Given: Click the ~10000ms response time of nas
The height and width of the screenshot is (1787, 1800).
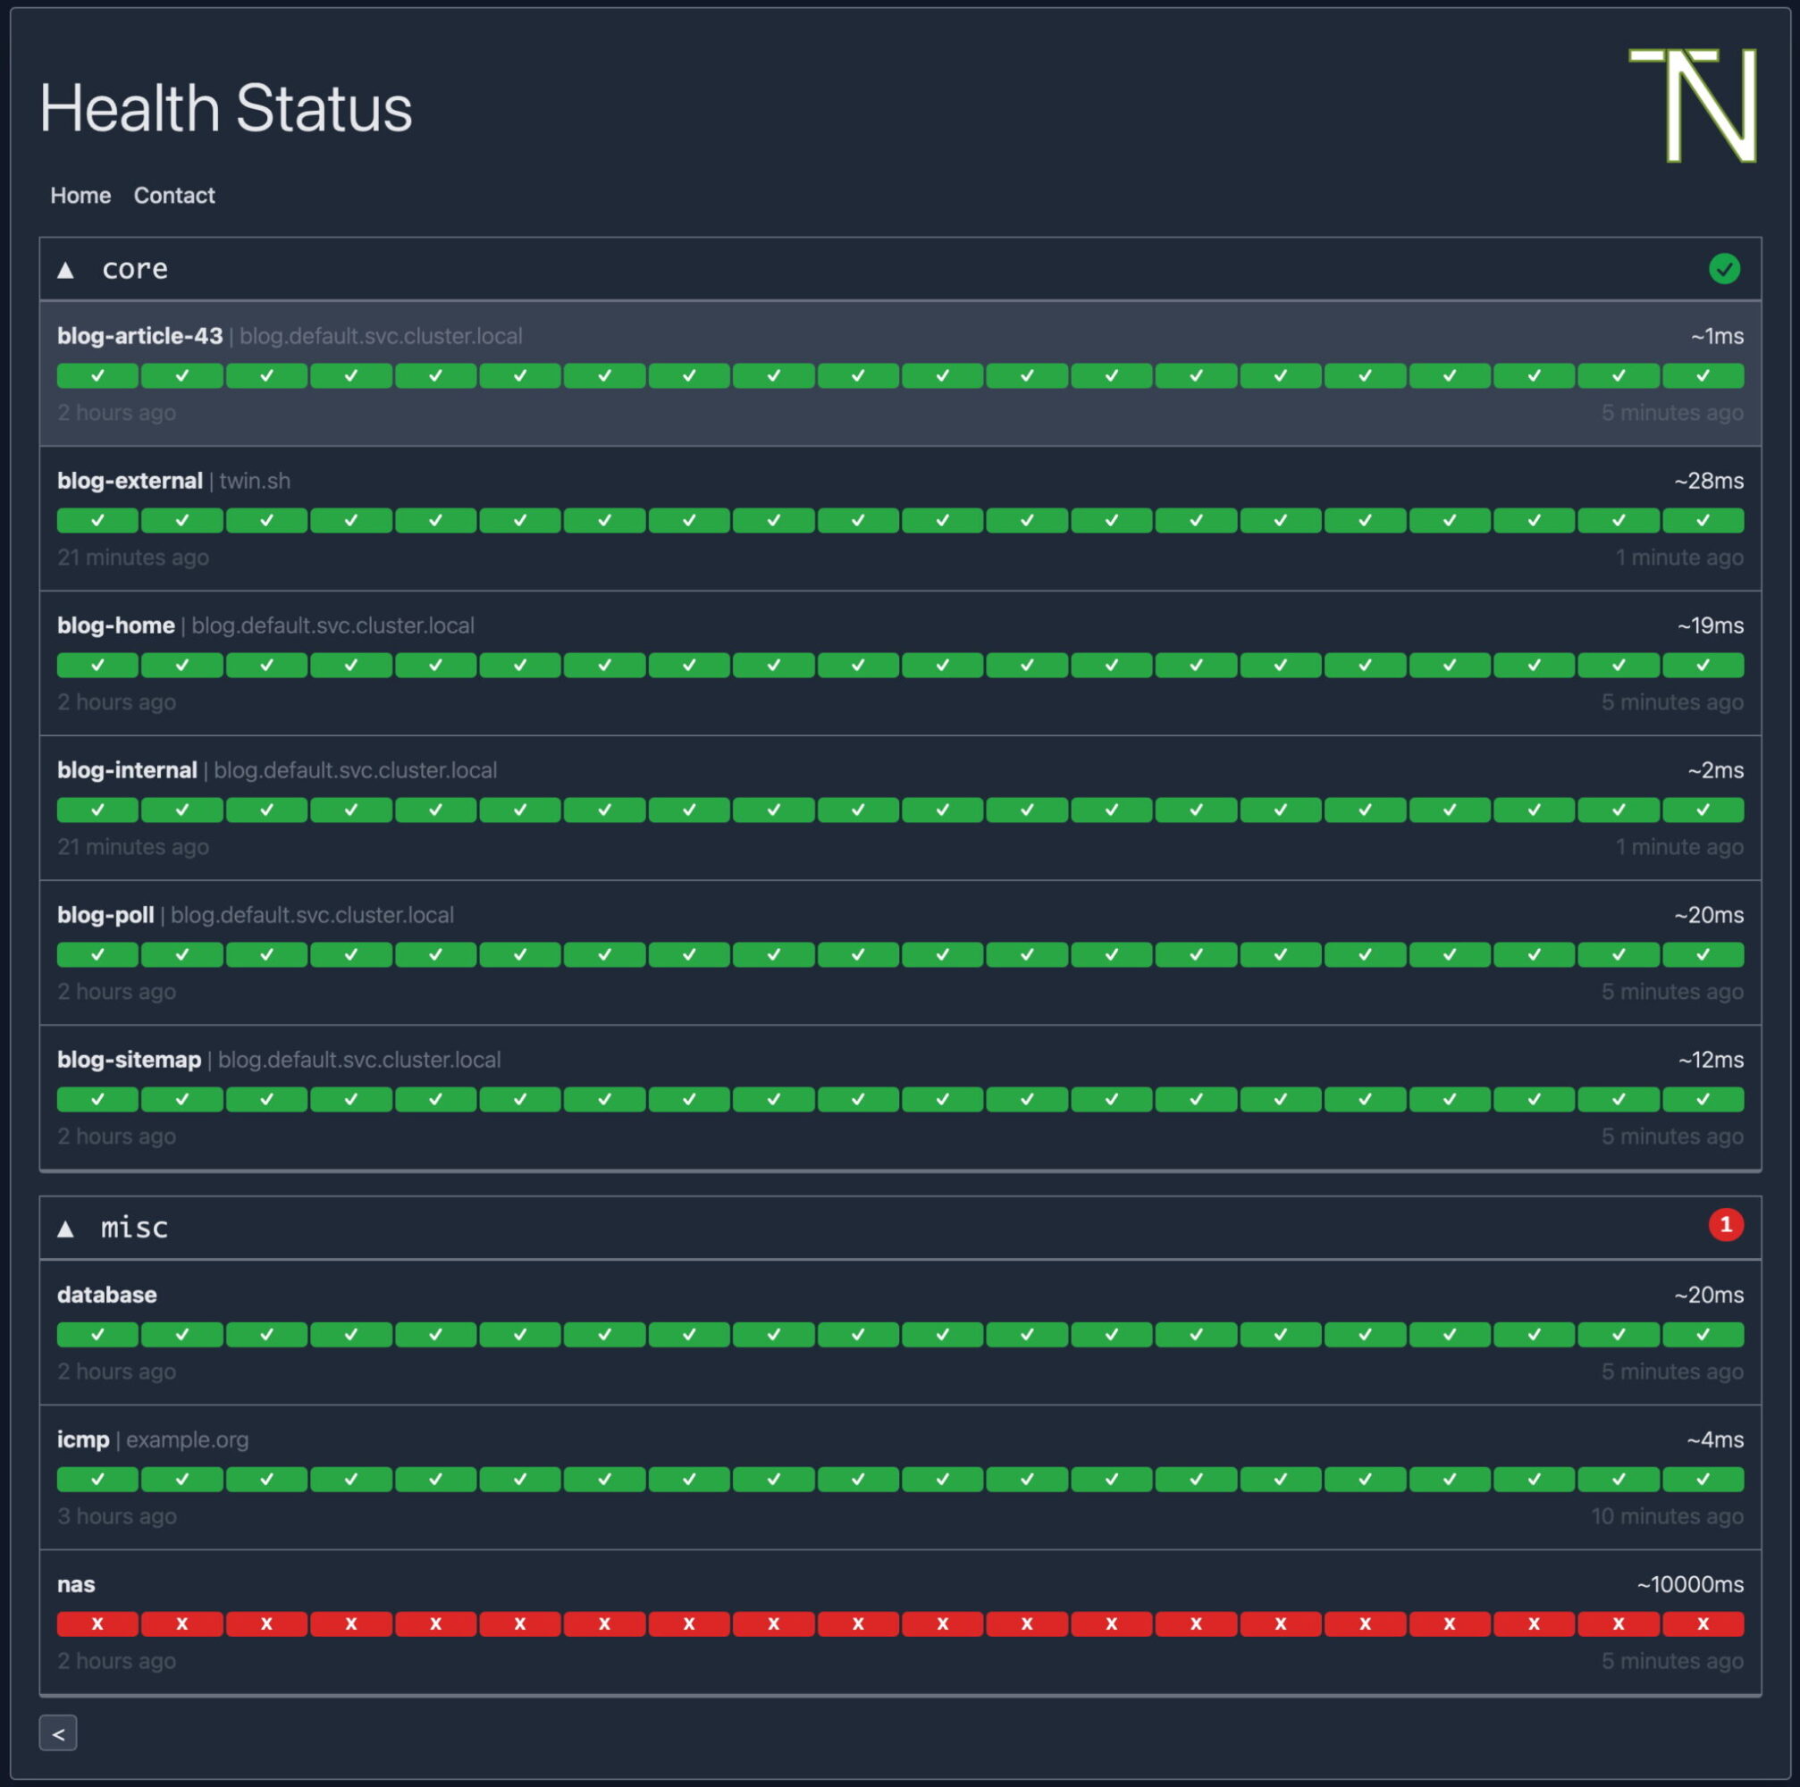Looking at the screenshot, I should pos(1690,1584).
